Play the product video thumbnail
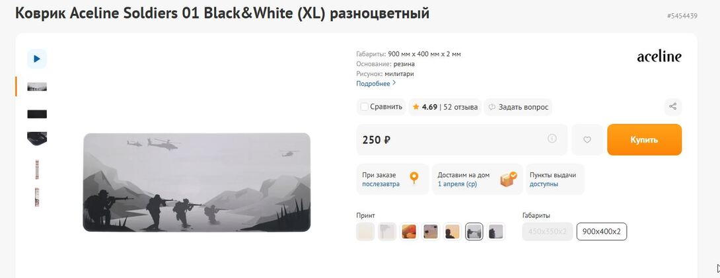Image resolution: width=720 pixels, height=278 pixels. point(37,59)
